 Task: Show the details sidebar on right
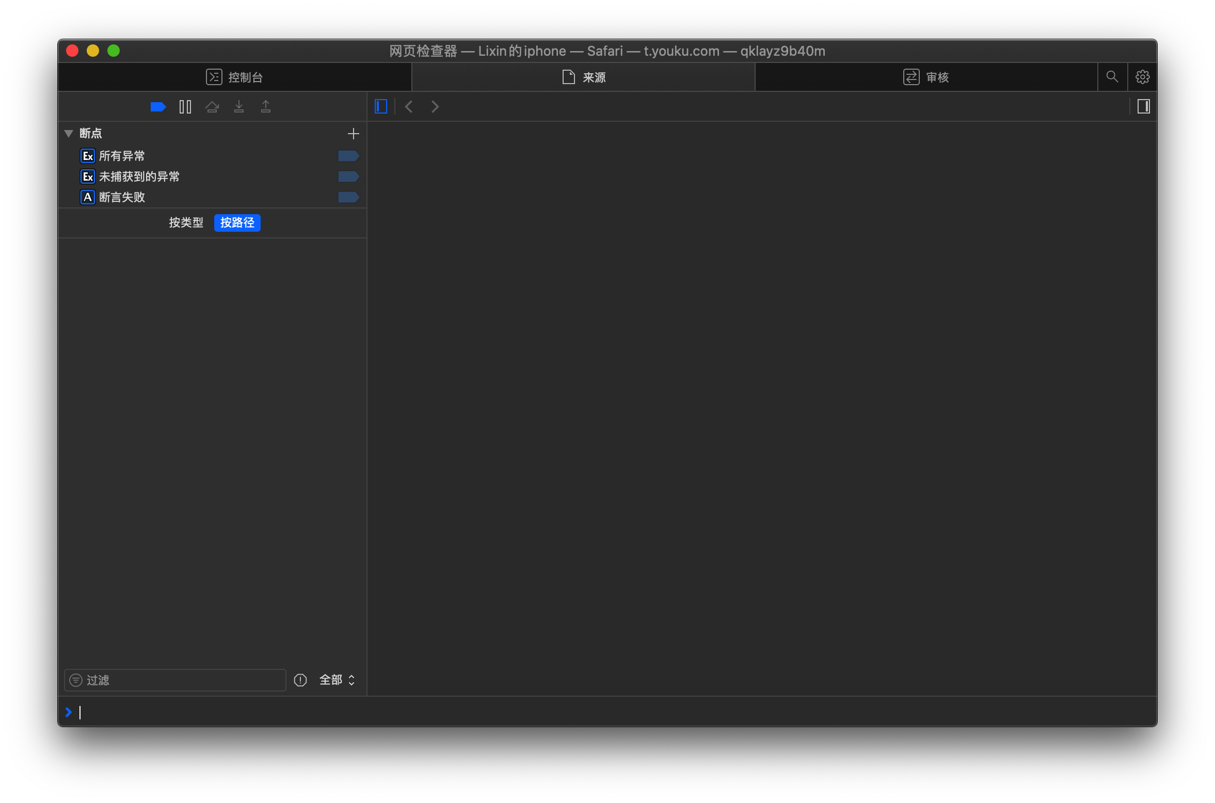pos(1144,107)
